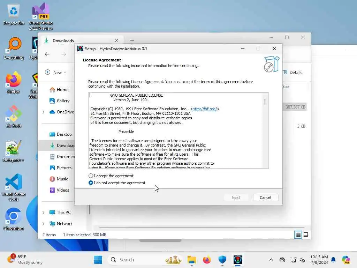Open the Windows Start menu
Screen dimensions: 357x268
click(98, 260)
